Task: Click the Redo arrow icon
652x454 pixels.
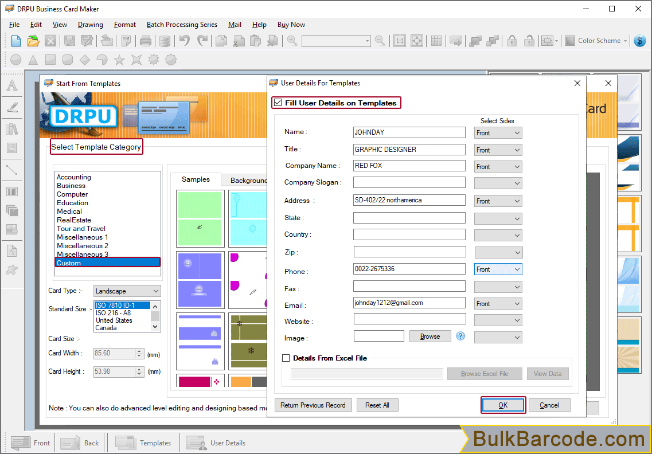Action: pos(202,41)
